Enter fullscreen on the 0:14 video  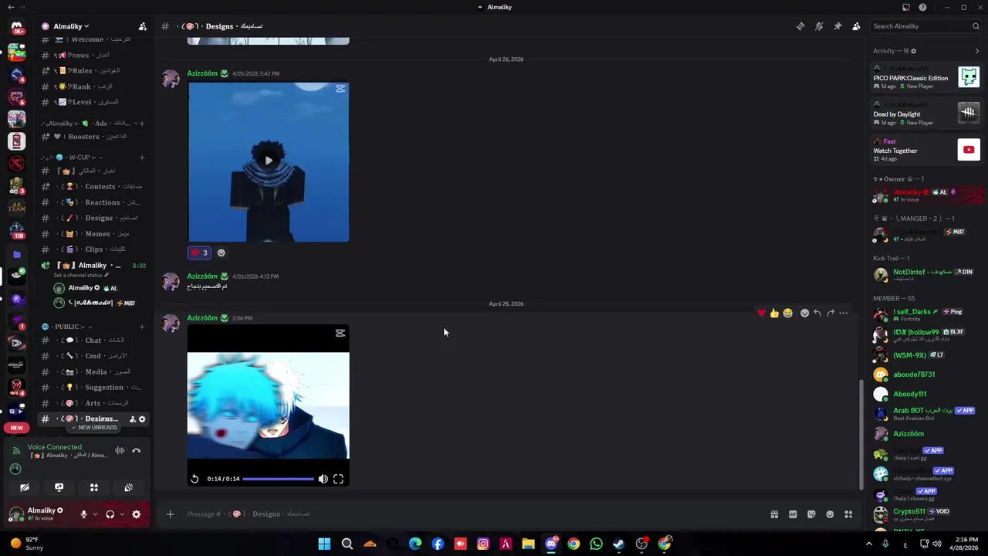point(338,479)
